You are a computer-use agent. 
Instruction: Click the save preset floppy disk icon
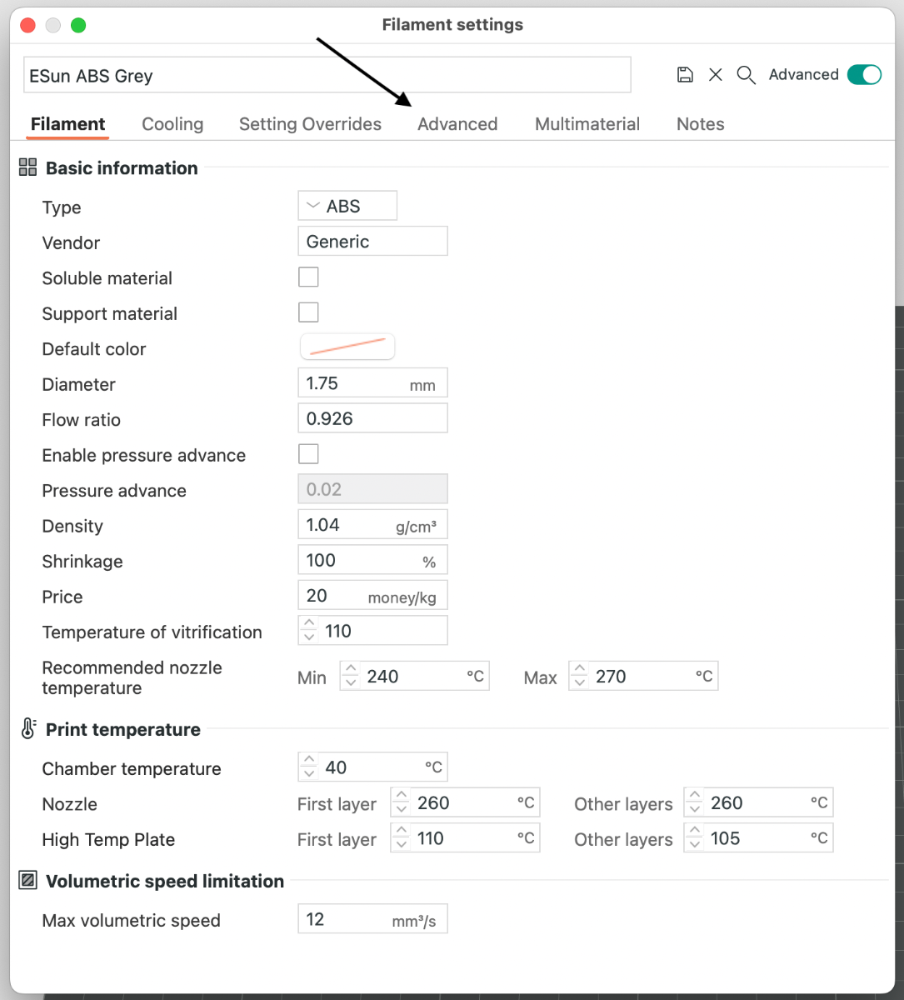(x=685, y=75)
